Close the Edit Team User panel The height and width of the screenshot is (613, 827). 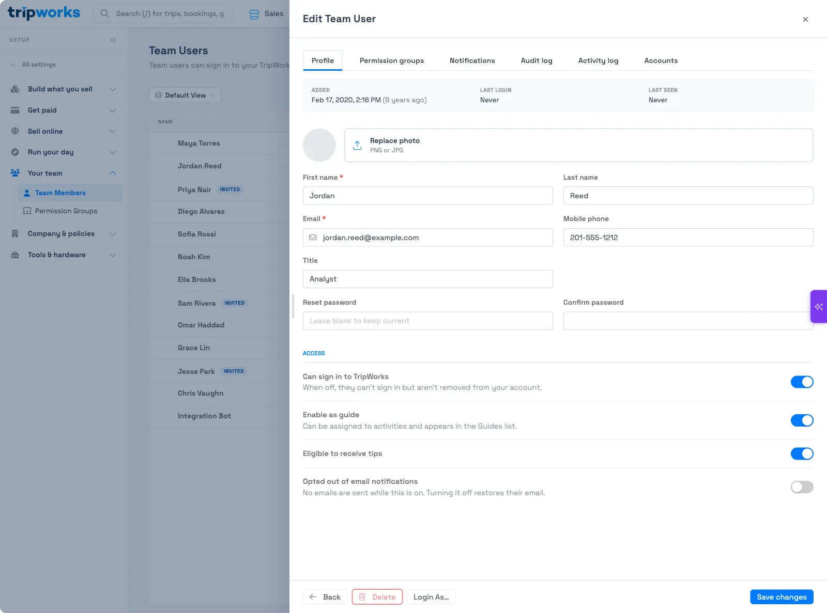(x=805, y=19)
